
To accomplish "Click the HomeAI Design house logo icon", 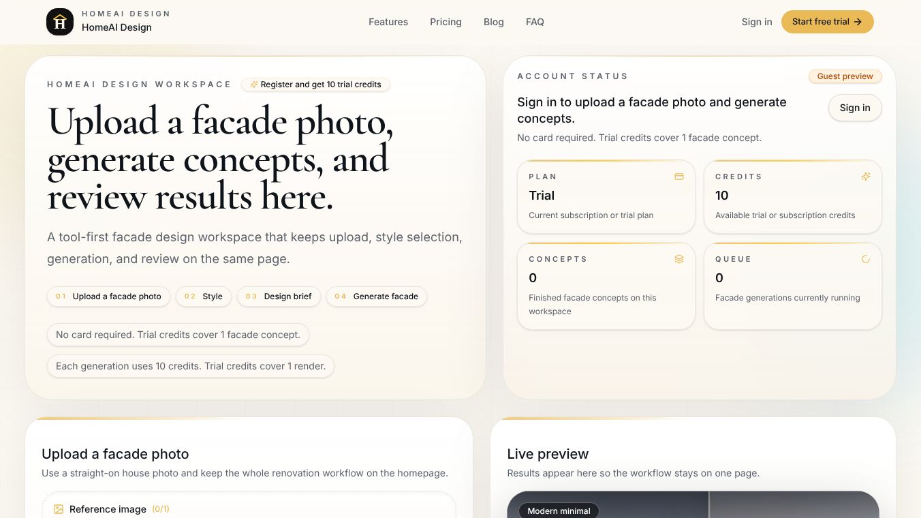I will pos(60,22).
